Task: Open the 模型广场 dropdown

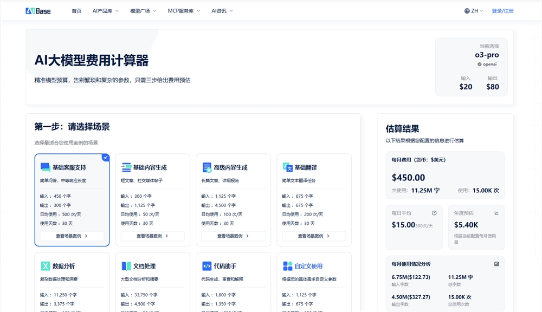Action: tap(140, 10)
